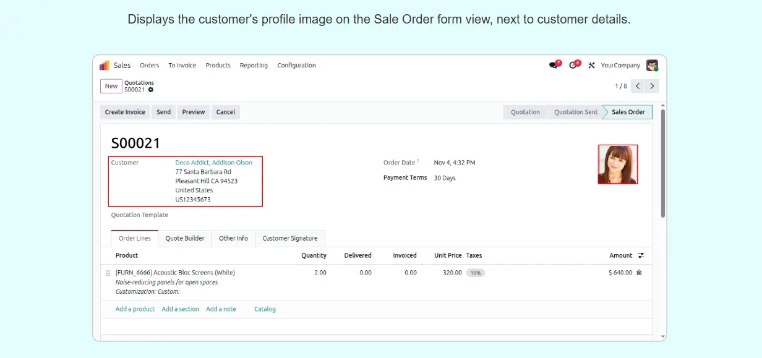Open the column settings adjust icon

(x=641, y=255)
